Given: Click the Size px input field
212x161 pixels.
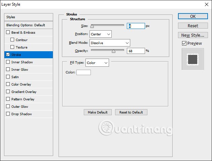Looking at the screenshot, I should pos(136,26).
